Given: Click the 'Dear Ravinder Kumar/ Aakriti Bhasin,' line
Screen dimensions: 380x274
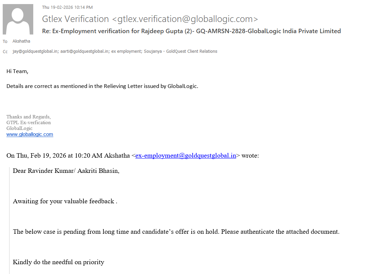Looking at the screenshot, I should point(66,170).
